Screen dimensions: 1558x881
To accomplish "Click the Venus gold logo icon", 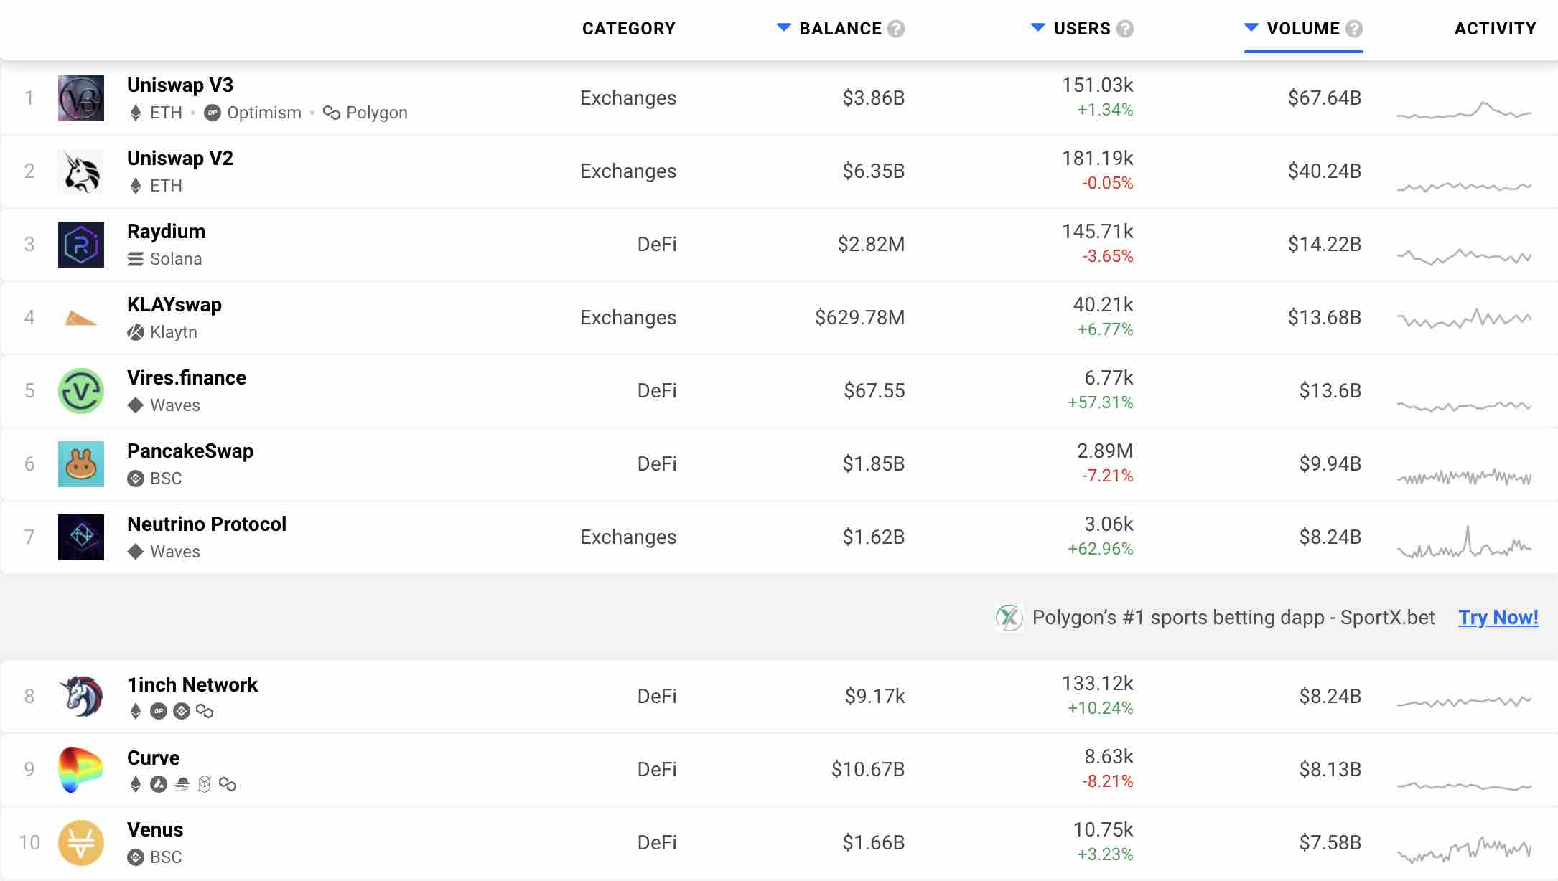I will pyautogui.click(x=80, y=843).
